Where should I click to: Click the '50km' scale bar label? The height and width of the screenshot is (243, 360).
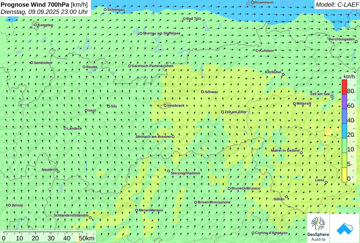click(87, 238)
